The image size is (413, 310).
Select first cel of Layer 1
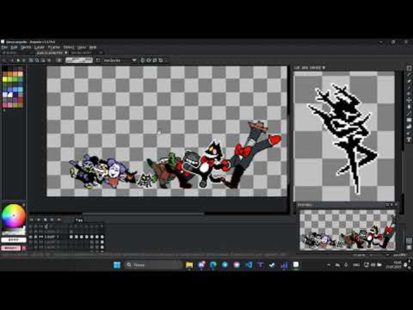71,237
